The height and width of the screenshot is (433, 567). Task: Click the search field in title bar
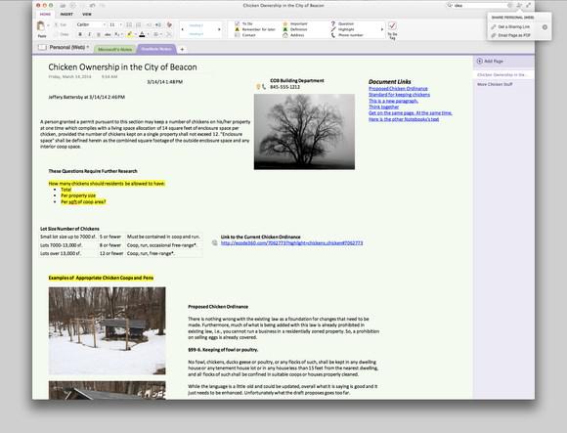pos(478,6)
